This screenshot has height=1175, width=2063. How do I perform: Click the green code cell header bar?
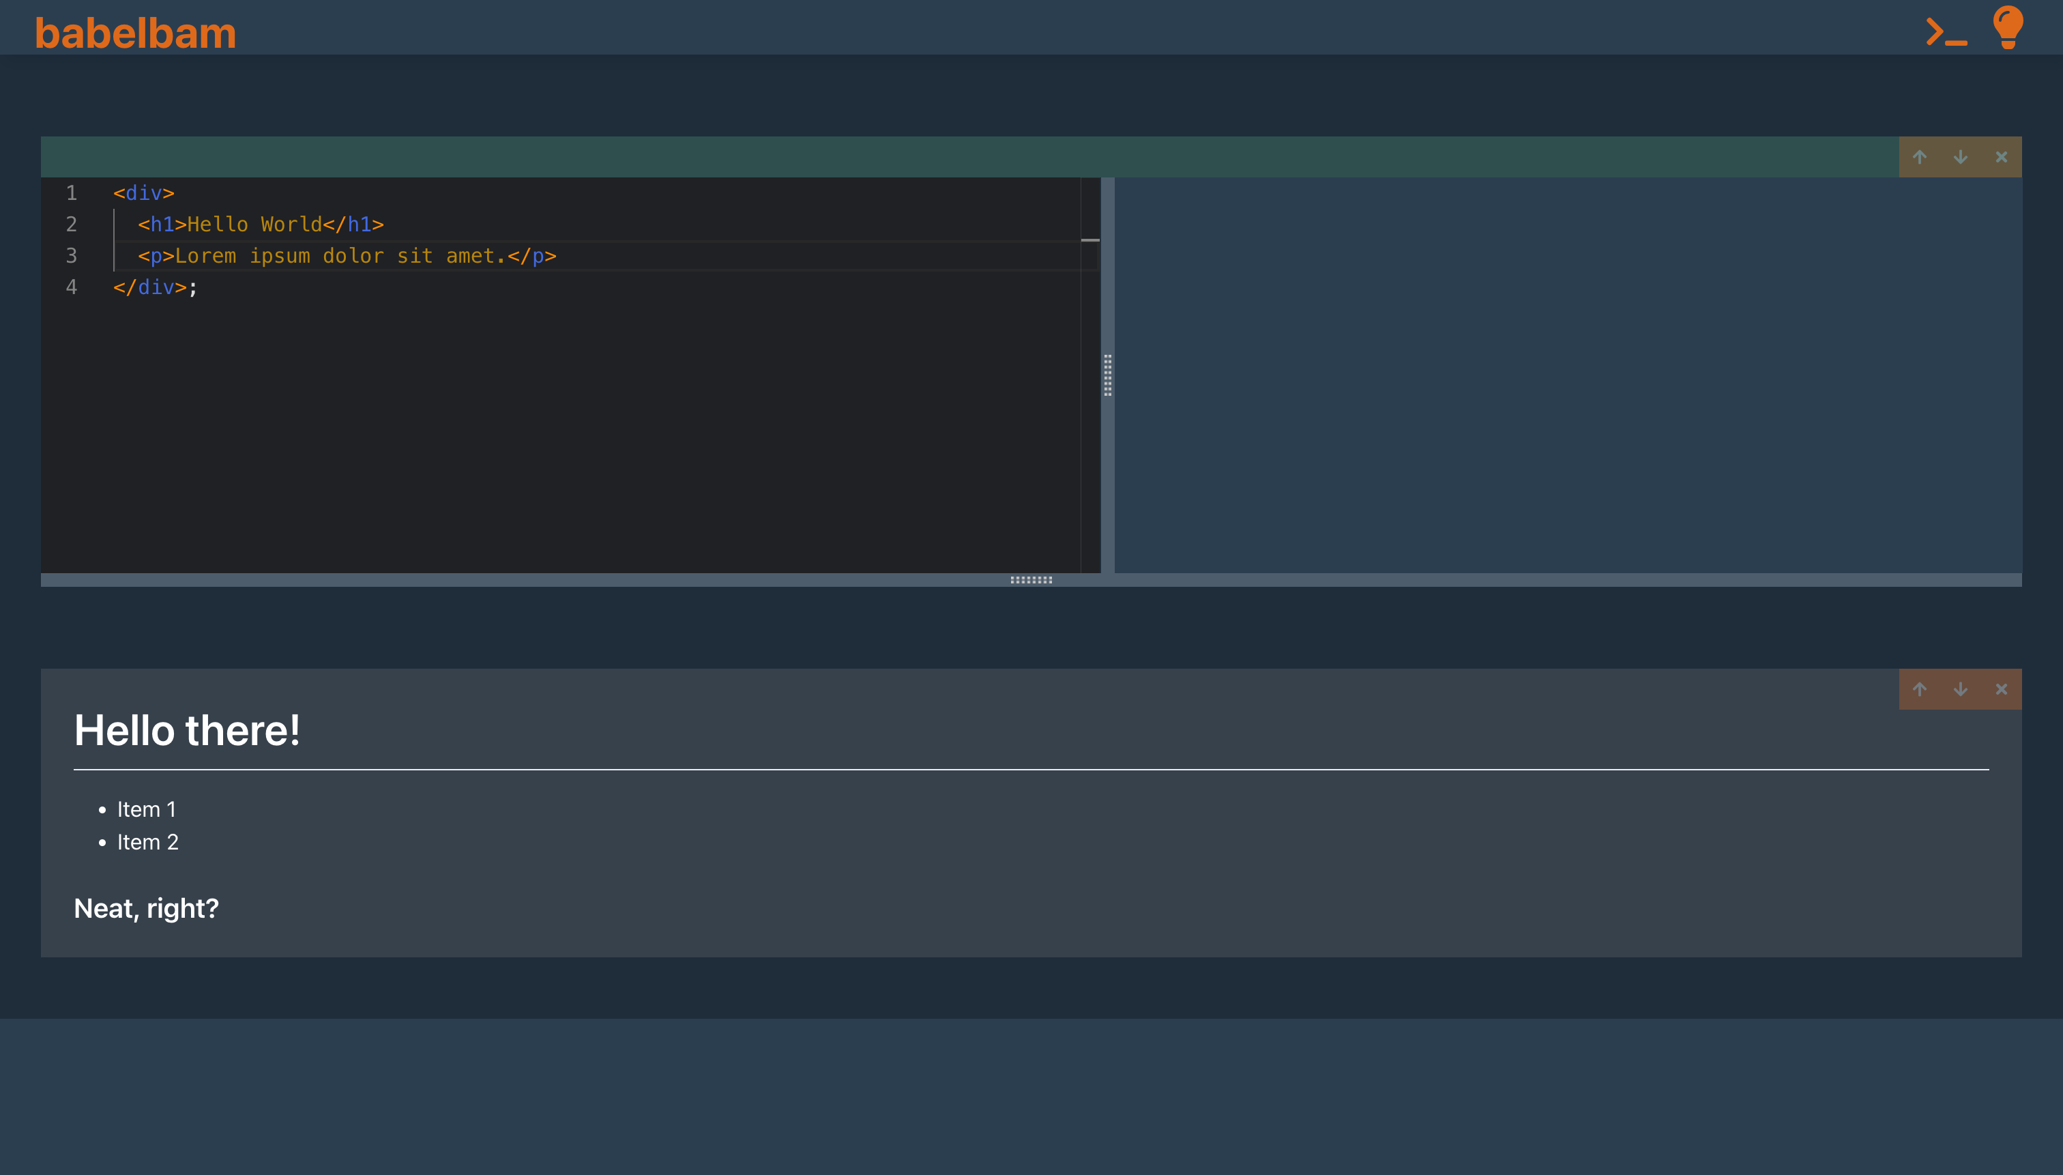(968, 158)
